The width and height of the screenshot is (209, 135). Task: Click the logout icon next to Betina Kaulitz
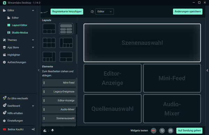[x=33, y=129]
